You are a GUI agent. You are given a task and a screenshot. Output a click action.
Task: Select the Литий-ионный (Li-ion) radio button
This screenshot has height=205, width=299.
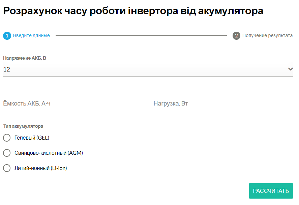pos(6,168)
